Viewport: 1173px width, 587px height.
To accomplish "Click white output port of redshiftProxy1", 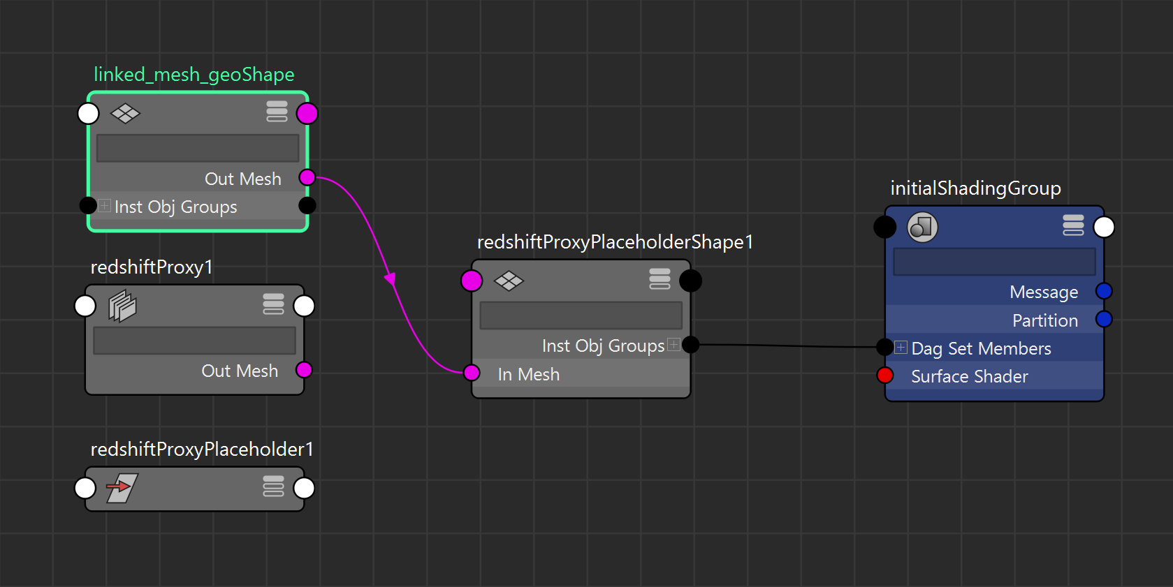I will [x=304, y=306].
